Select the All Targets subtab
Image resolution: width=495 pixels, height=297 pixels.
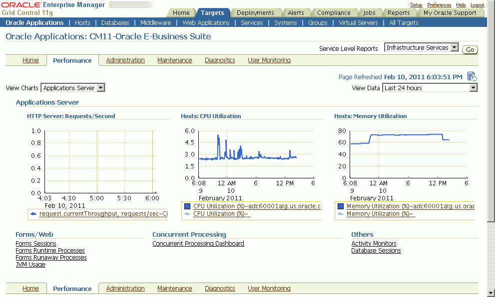point(404,23)
